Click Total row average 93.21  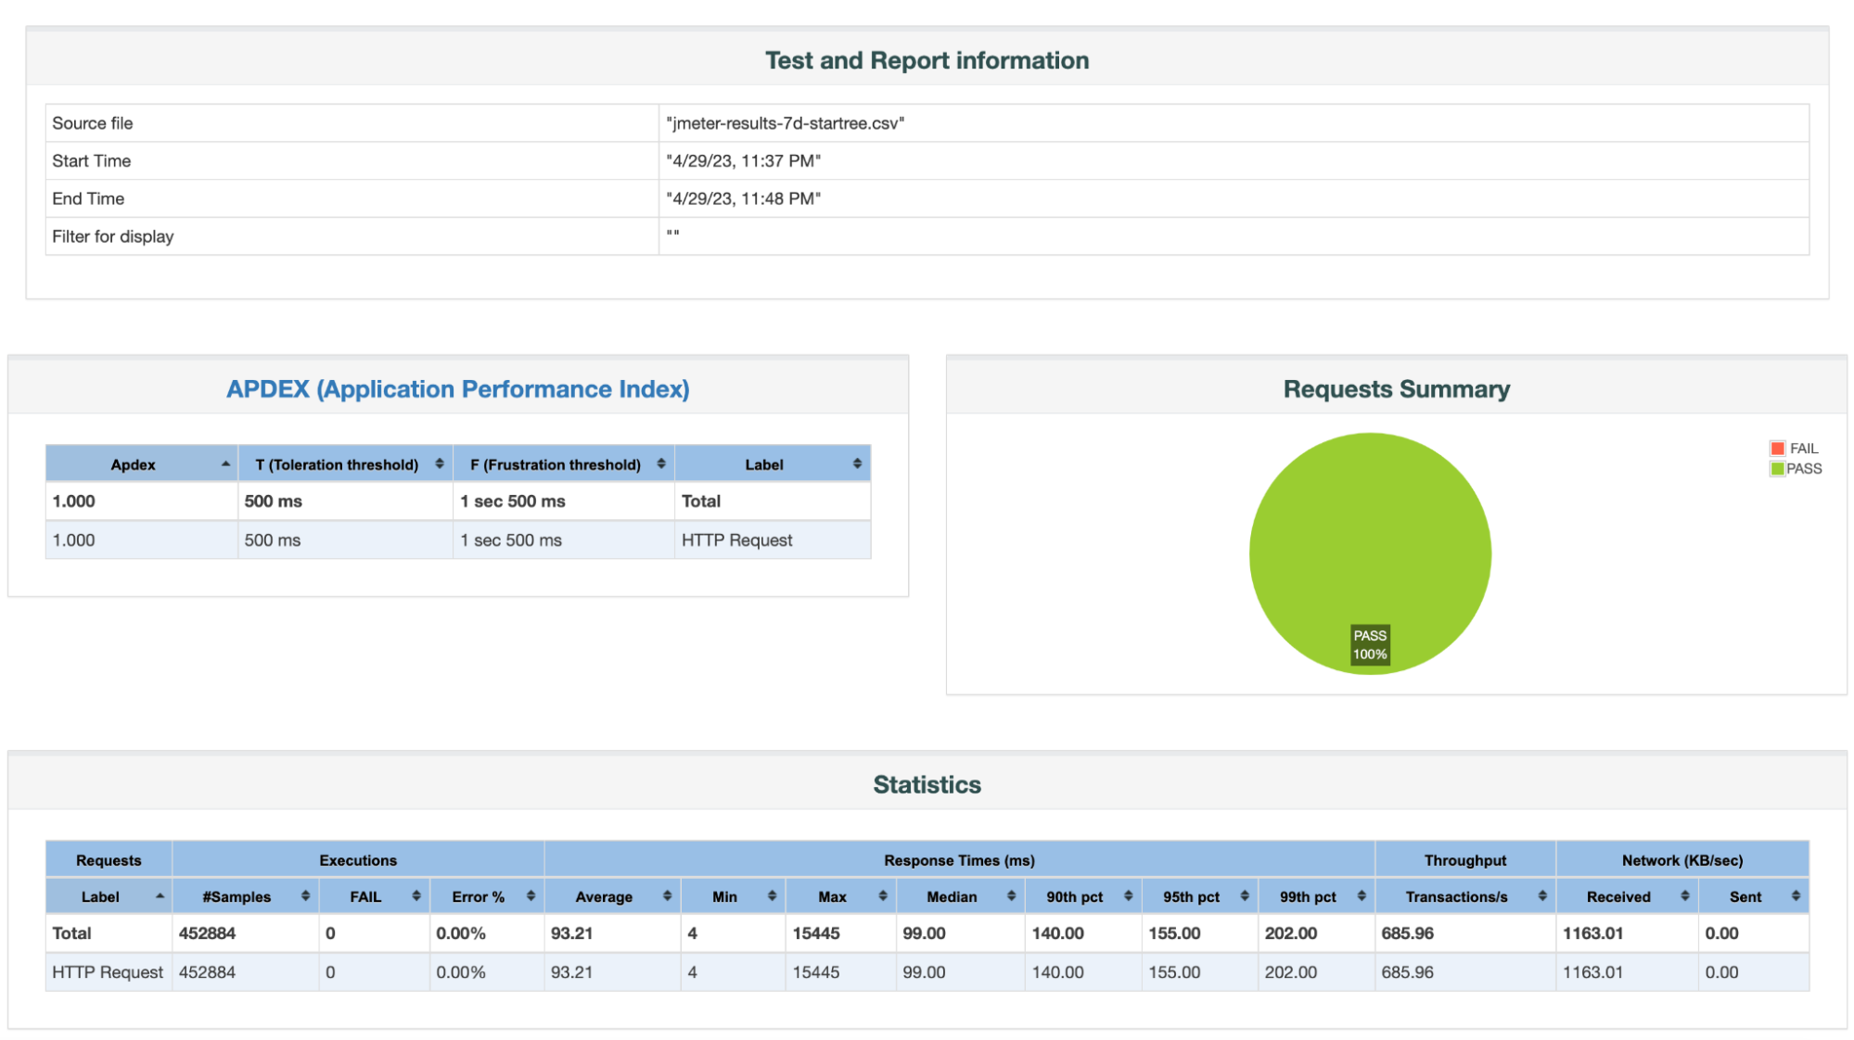click(571, 933)
